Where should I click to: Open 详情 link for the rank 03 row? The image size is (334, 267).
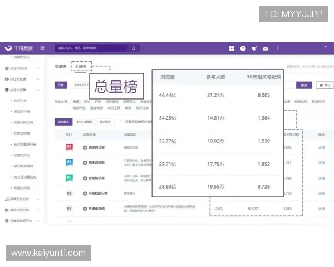[x=321, y=179]
